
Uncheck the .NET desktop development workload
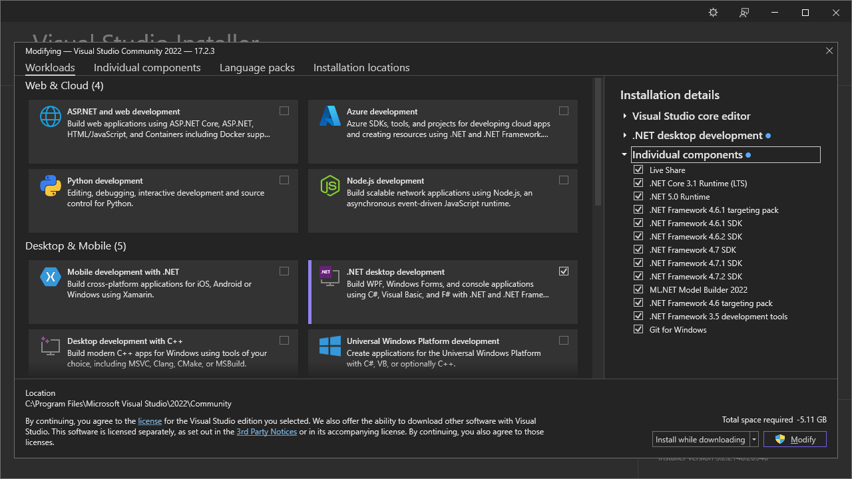(564, 271)
